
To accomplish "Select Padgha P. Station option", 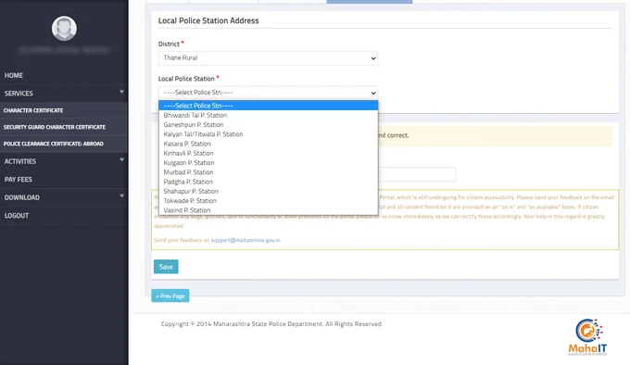I will (x=268, y=182).
